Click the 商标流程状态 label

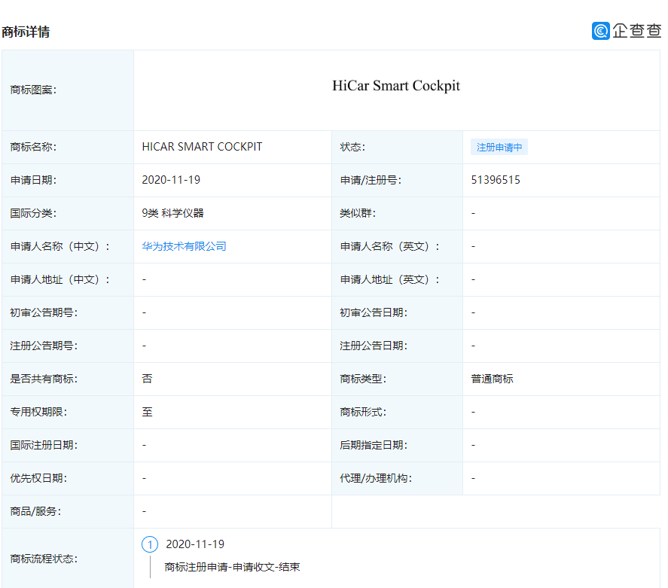tap(44, 559)
